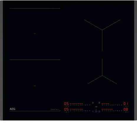This screenshot has width=137, height=123.
Task: Set 01 zone slider to P boost
Action: point(121,105)
